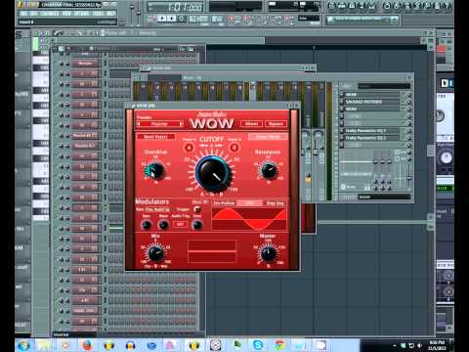Select Vowel A button in WOW plugin
The width and height of the screenshot is (469, 352).
coord(190,148)
